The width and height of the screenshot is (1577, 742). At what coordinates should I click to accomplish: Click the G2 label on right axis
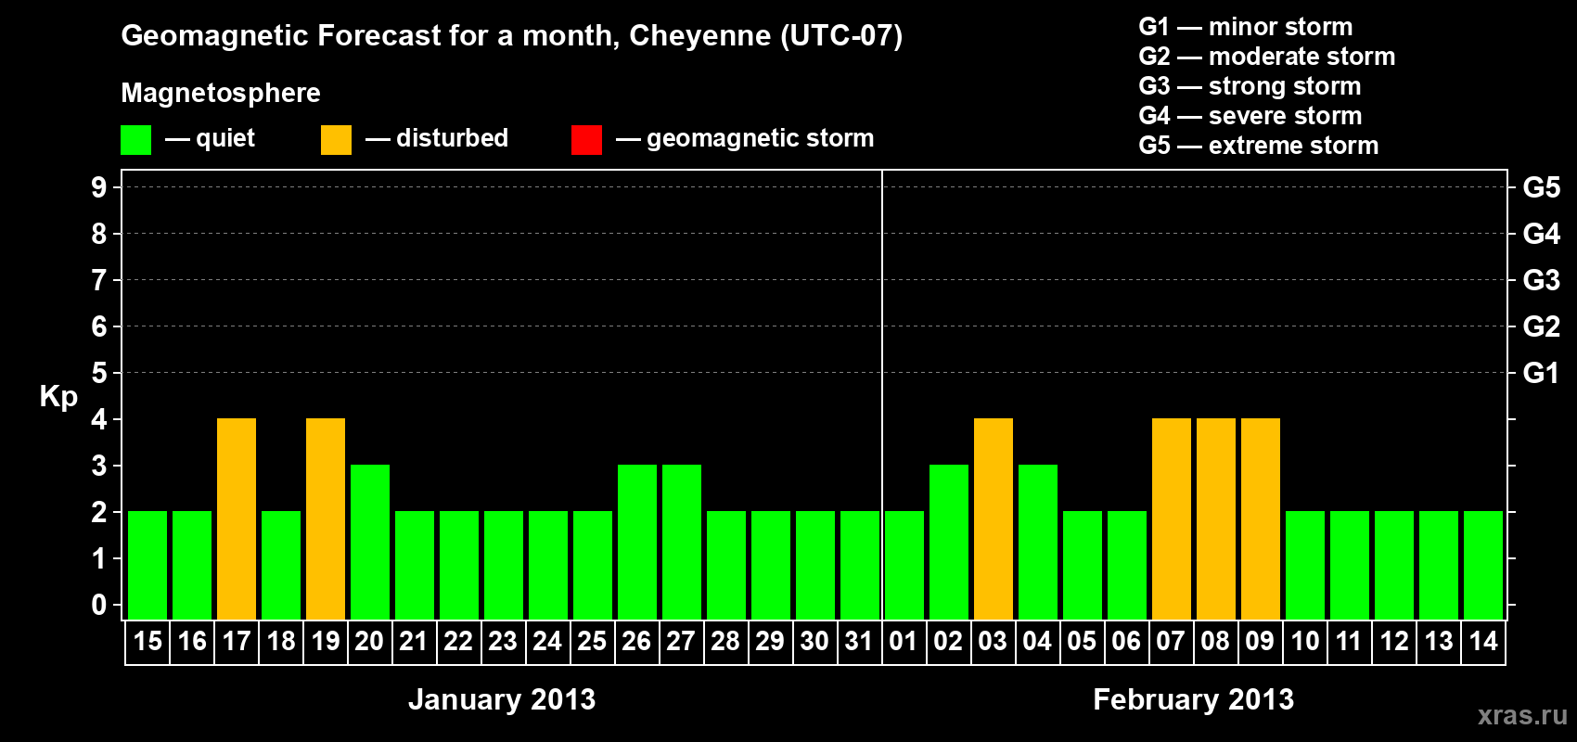[1542, 326]
